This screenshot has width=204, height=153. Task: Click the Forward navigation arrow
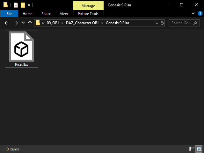pos(16,23)
